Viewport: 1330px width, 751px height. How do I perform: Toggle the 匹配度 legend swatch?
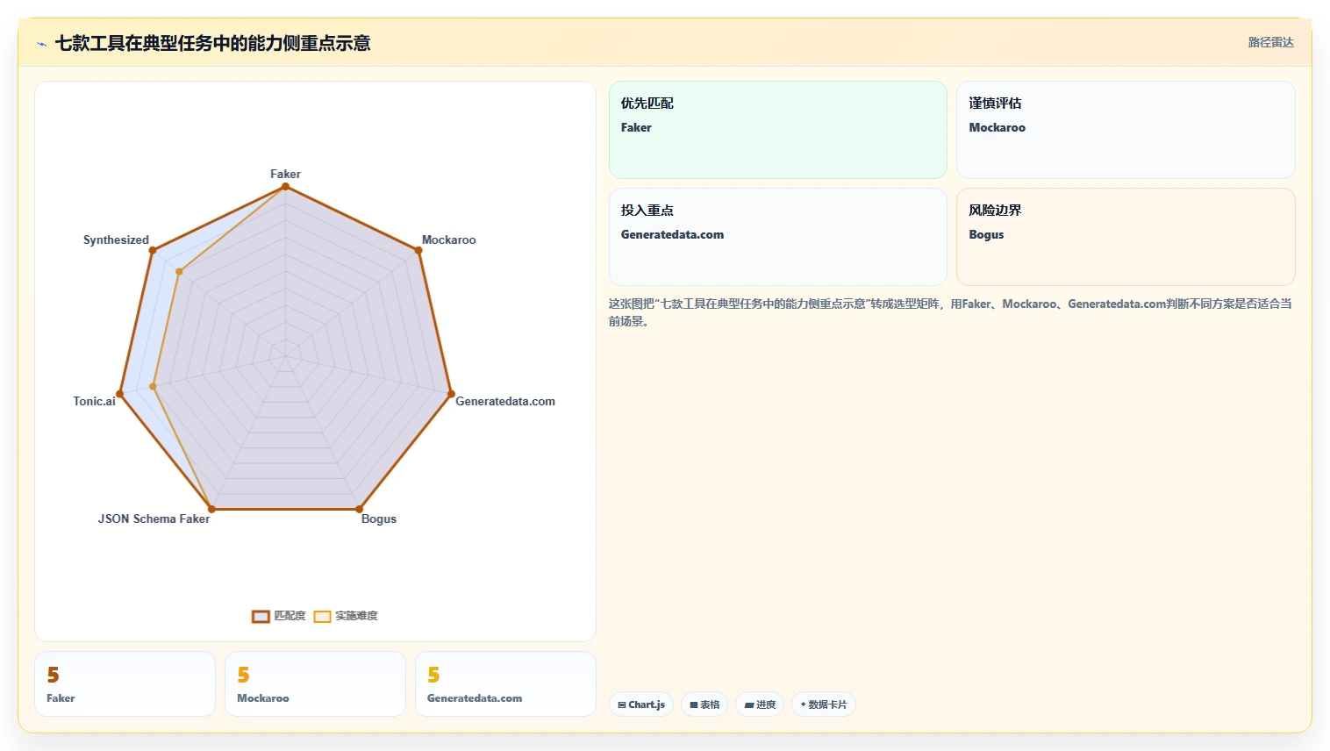[261, 617]
